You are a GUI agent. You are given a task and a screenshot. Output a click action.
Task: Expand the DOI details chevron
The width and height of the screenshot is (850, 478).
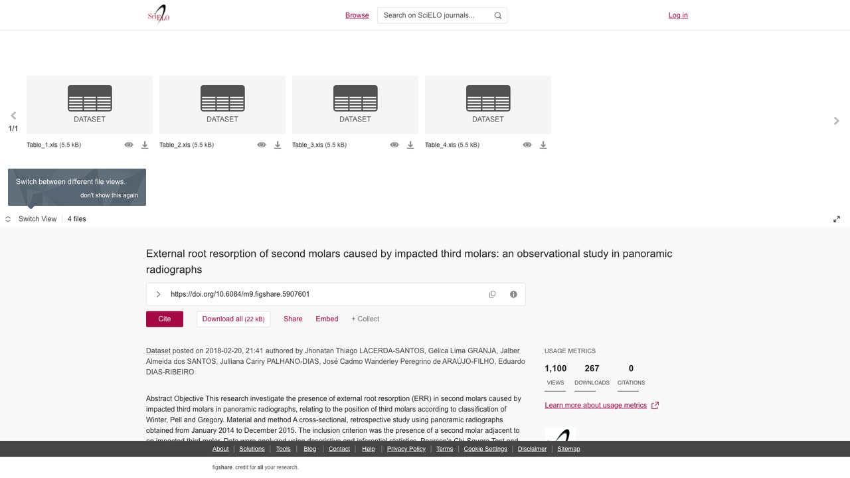pos(158,294)
